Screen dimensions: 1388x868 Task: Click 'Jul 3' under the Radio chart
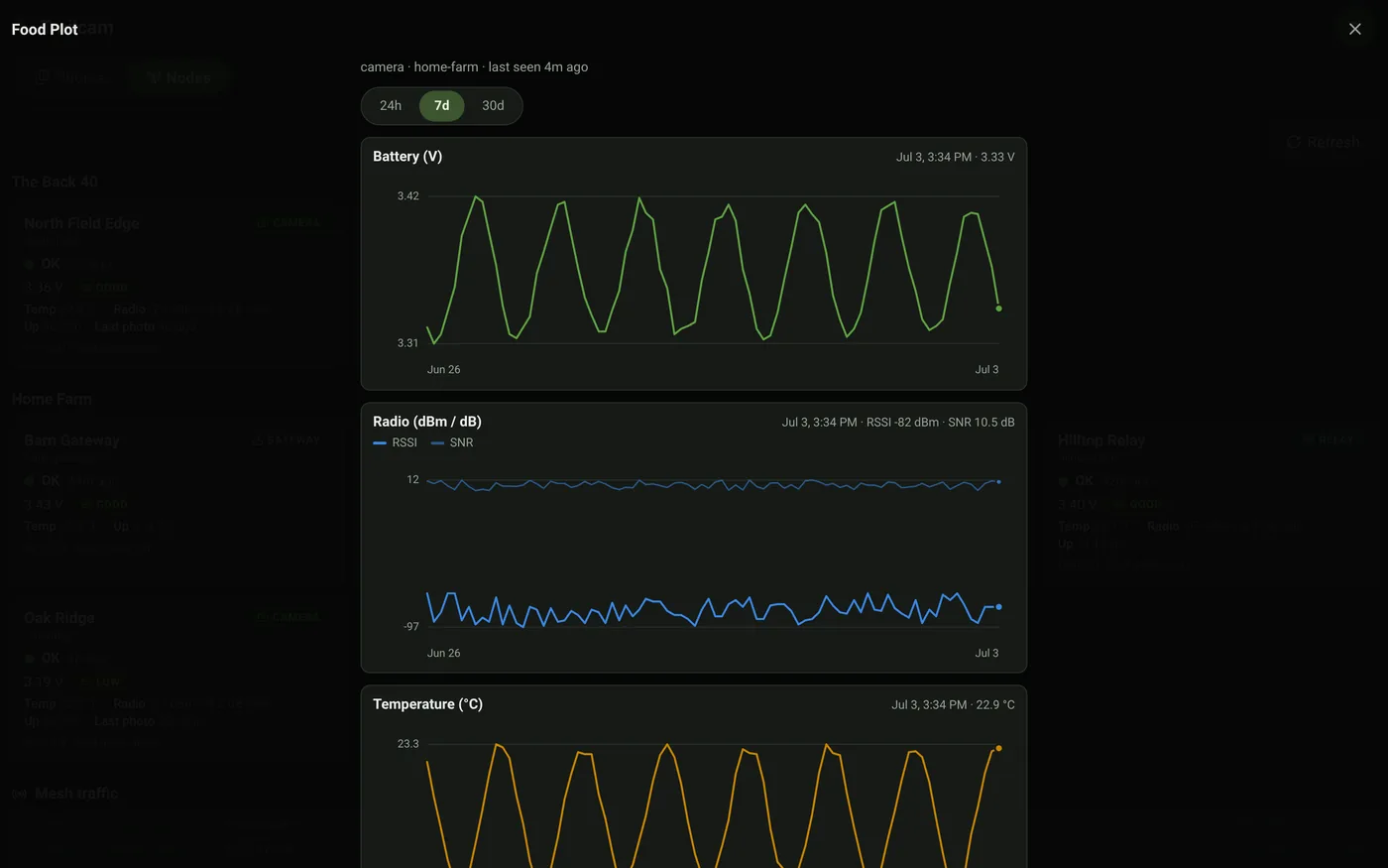click(986, 653)
